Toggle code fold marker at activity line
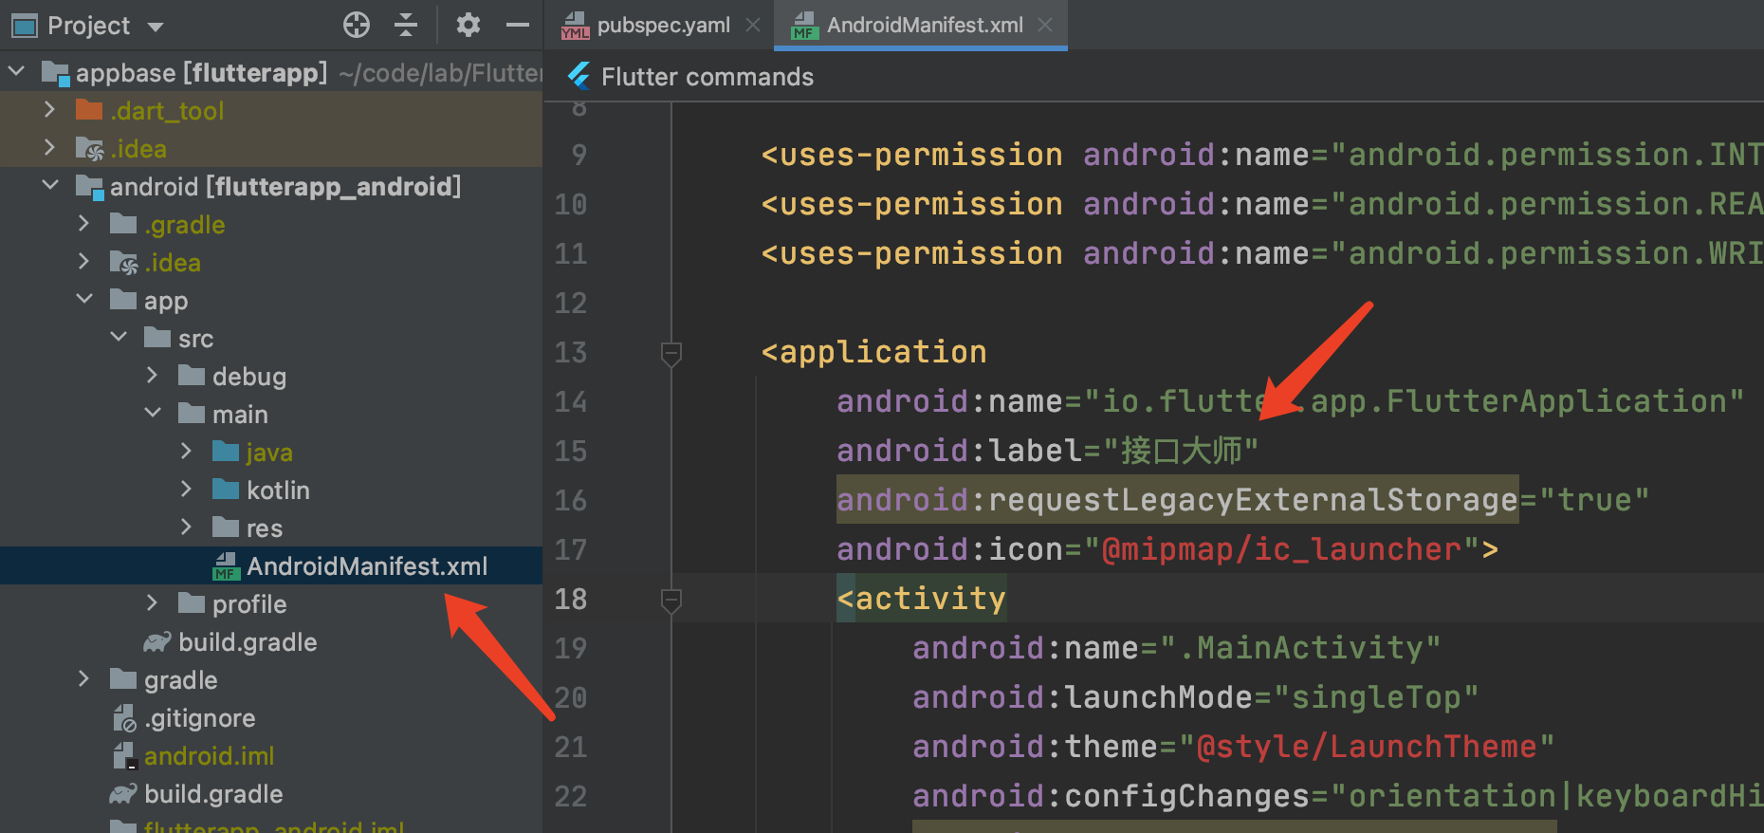The image size is (1764, 833). 671,600
